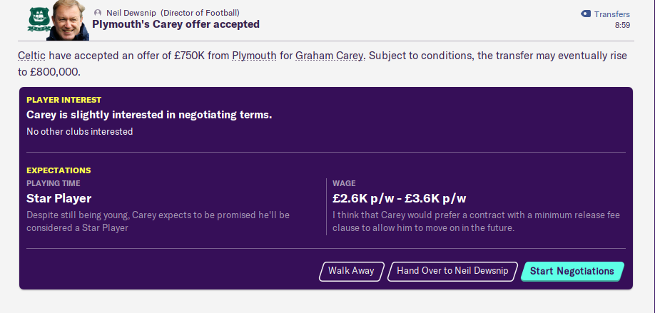Click the Expectations section heading

(x=59, y=170)
